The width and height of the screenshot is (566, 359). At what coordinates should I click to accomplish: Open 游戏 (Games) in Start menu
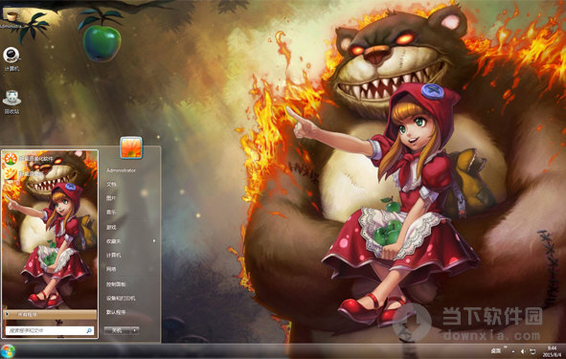[x=111, y=227]
